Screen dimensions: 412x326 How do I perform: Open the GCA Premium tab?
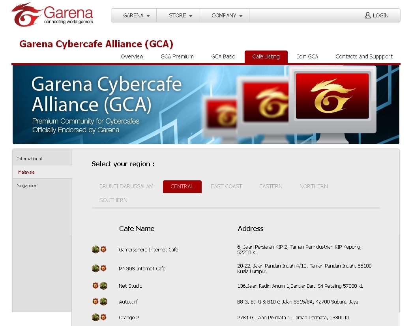177,56
